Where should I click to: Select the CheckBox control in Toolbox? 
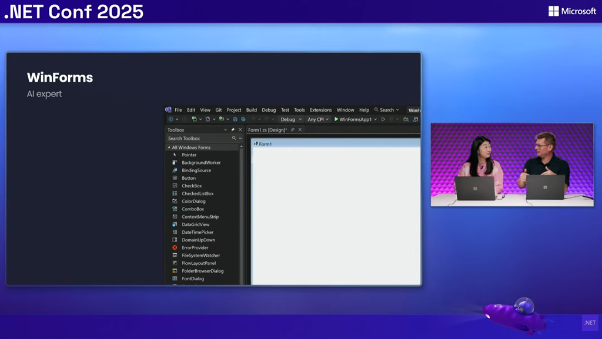[191, 186]
